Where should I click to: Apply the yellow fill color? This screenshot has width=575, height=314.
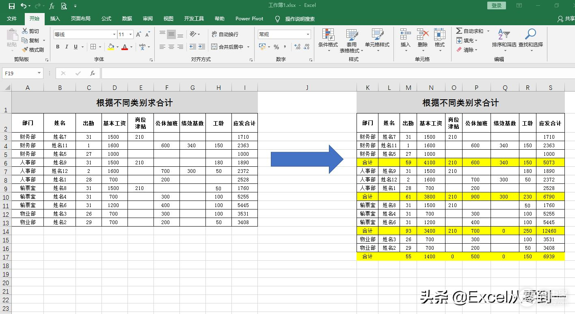(x=111, y=47)
